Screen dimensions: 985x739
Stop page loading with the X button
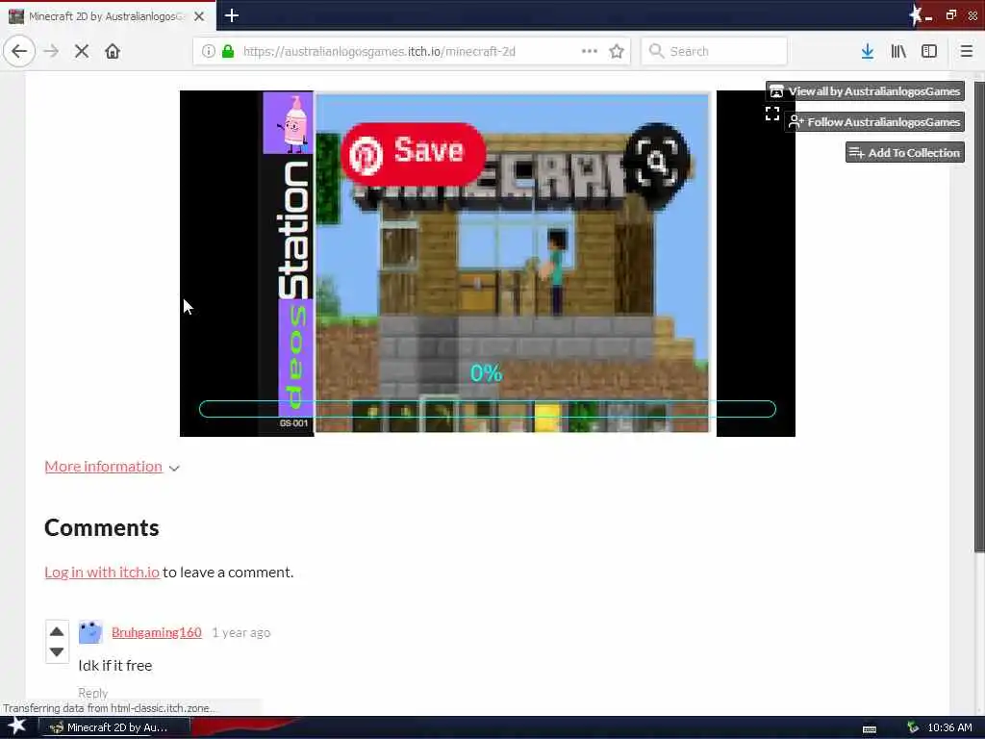pos(82,51)
